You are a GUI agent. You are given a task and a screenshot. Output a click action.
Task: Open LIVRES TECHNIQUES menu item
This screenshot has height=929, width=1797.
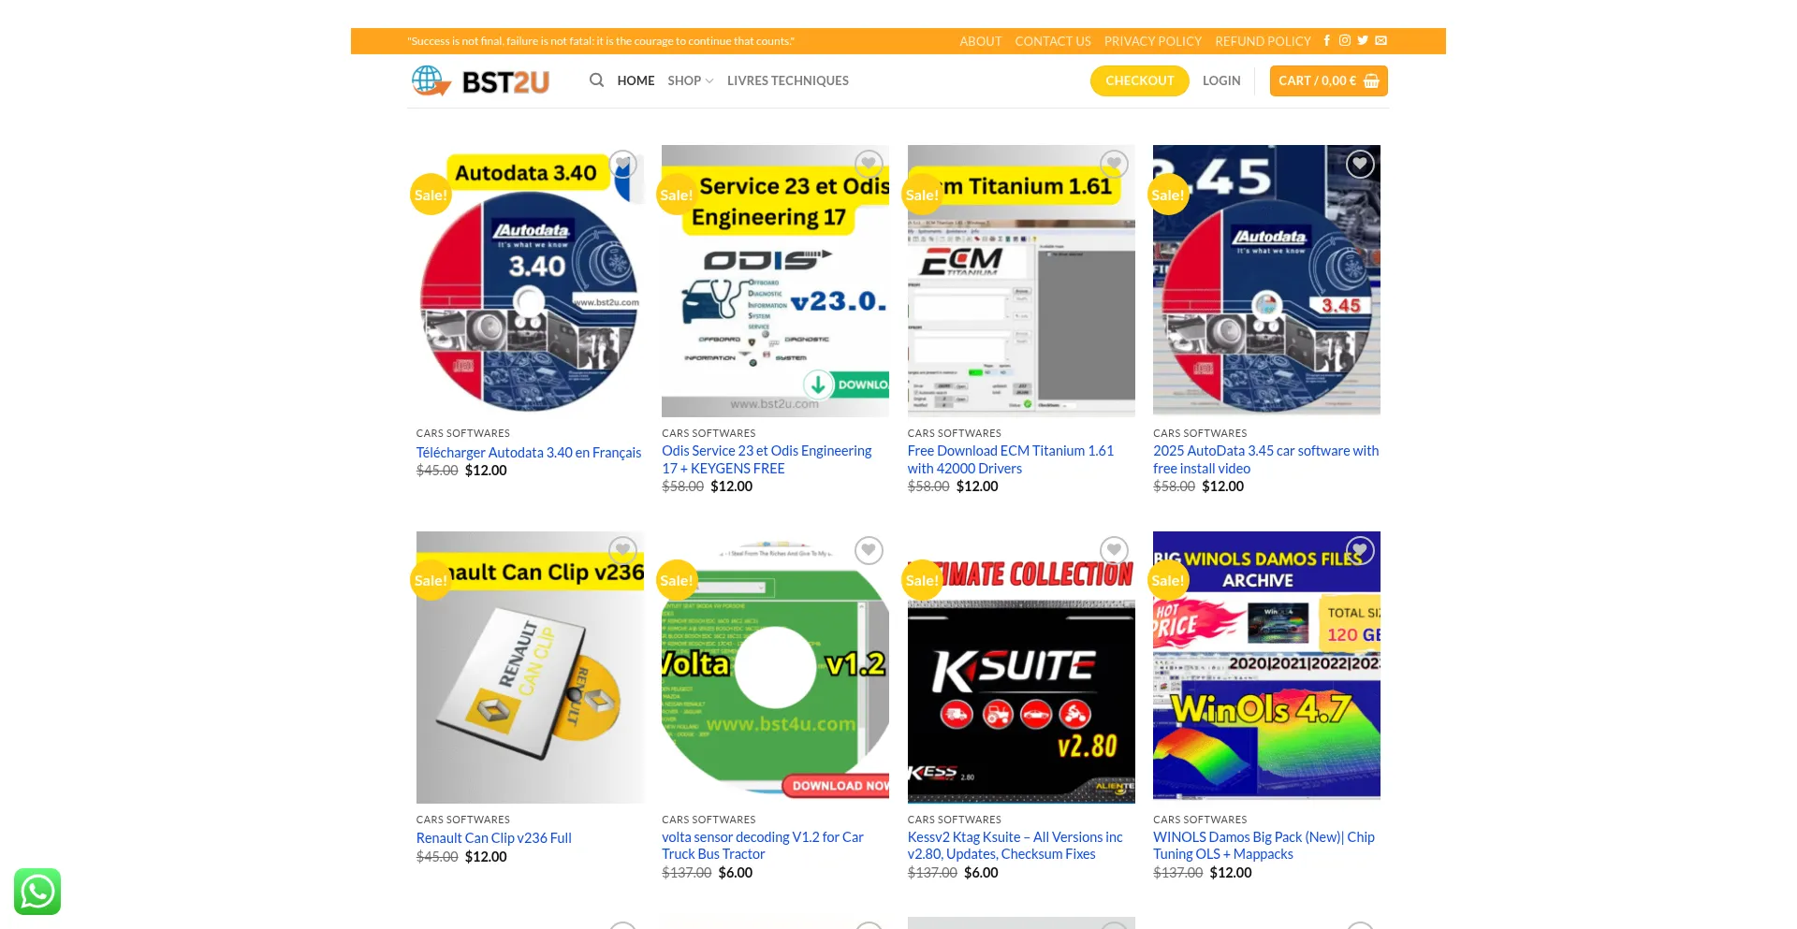point(788,80)
